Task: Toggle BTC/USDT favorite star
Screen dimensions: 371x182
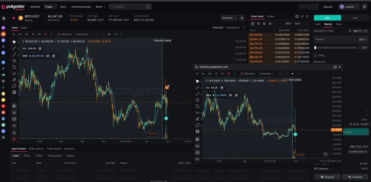Action: coord(14,18)
